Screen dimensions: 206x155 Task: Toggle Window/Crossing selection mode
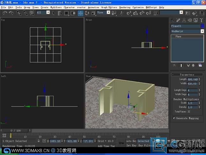pyautogui.click(x=73, y=13)
